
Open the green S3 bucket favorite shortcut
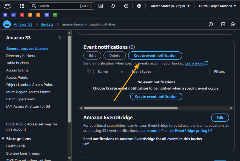55,15
